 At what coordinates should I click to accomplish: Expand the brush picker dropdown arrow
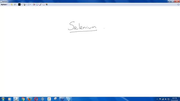pos(26,4)
